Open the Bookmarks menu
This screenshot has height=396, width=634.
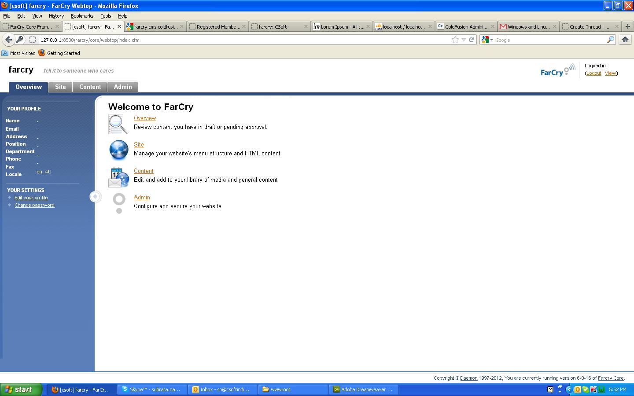[x=82, y=15]
